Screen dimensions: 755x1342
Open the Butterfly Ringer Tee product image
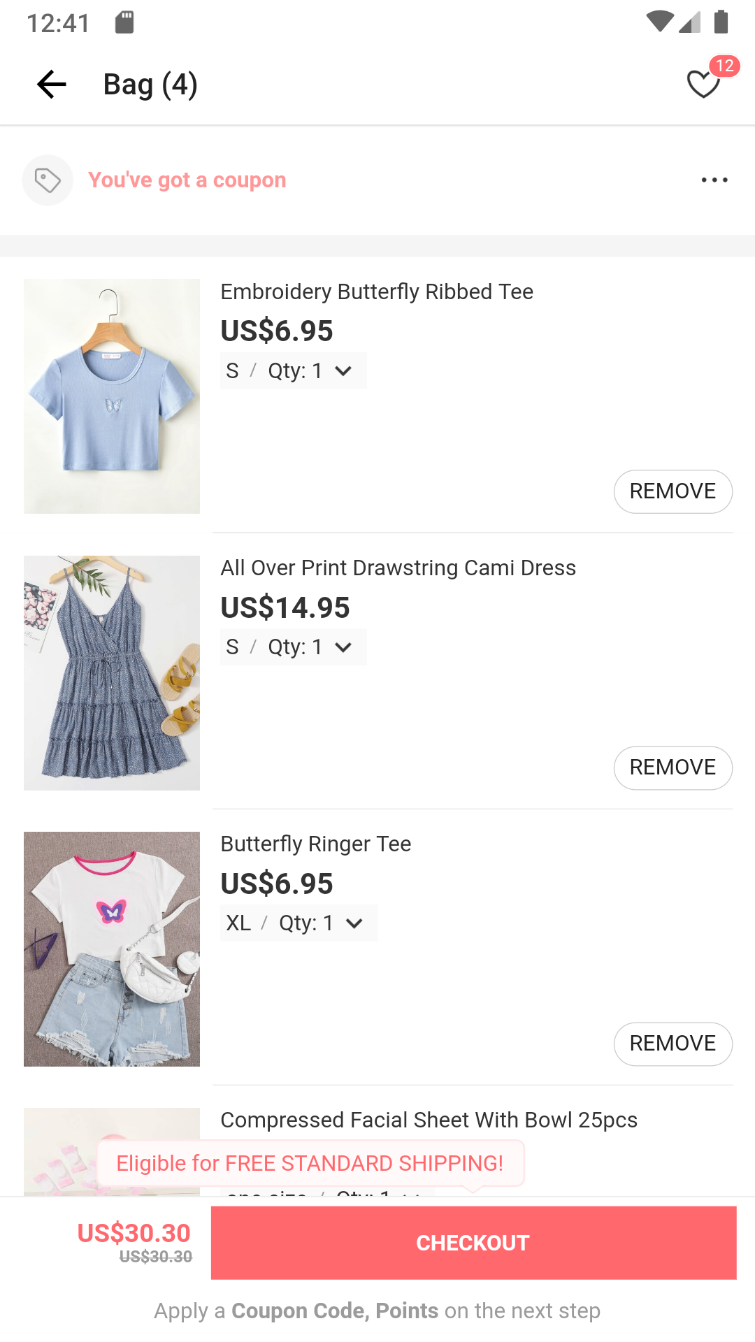[112, 948]
